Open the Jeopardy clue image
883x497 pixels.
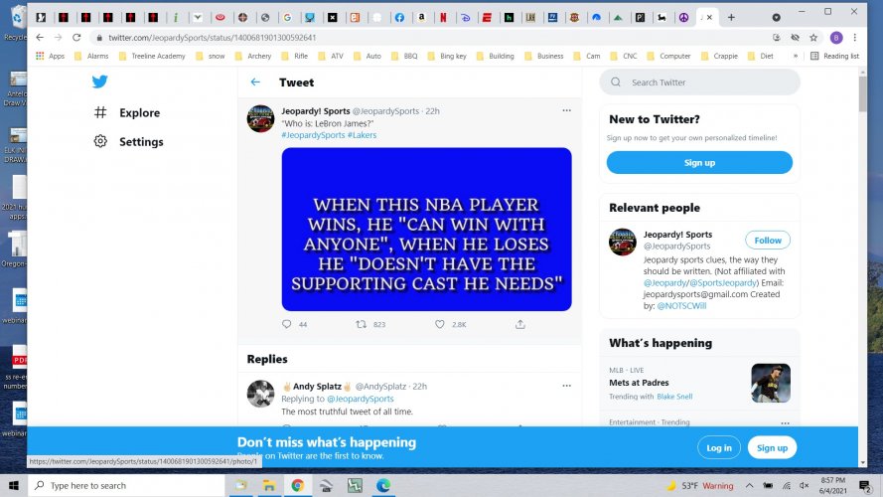click(x=426, y=230)
